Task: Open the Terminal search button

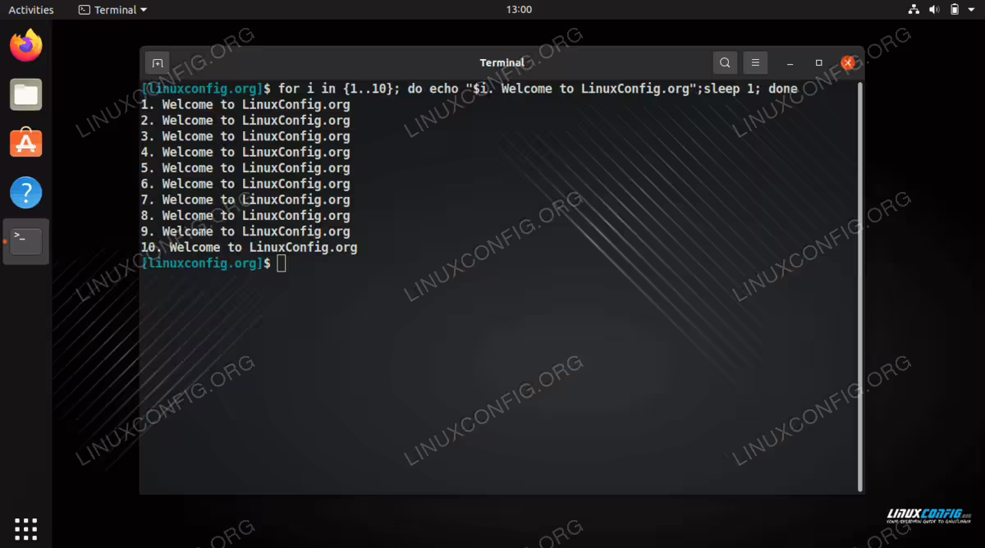Action: [x=725, y=62]
